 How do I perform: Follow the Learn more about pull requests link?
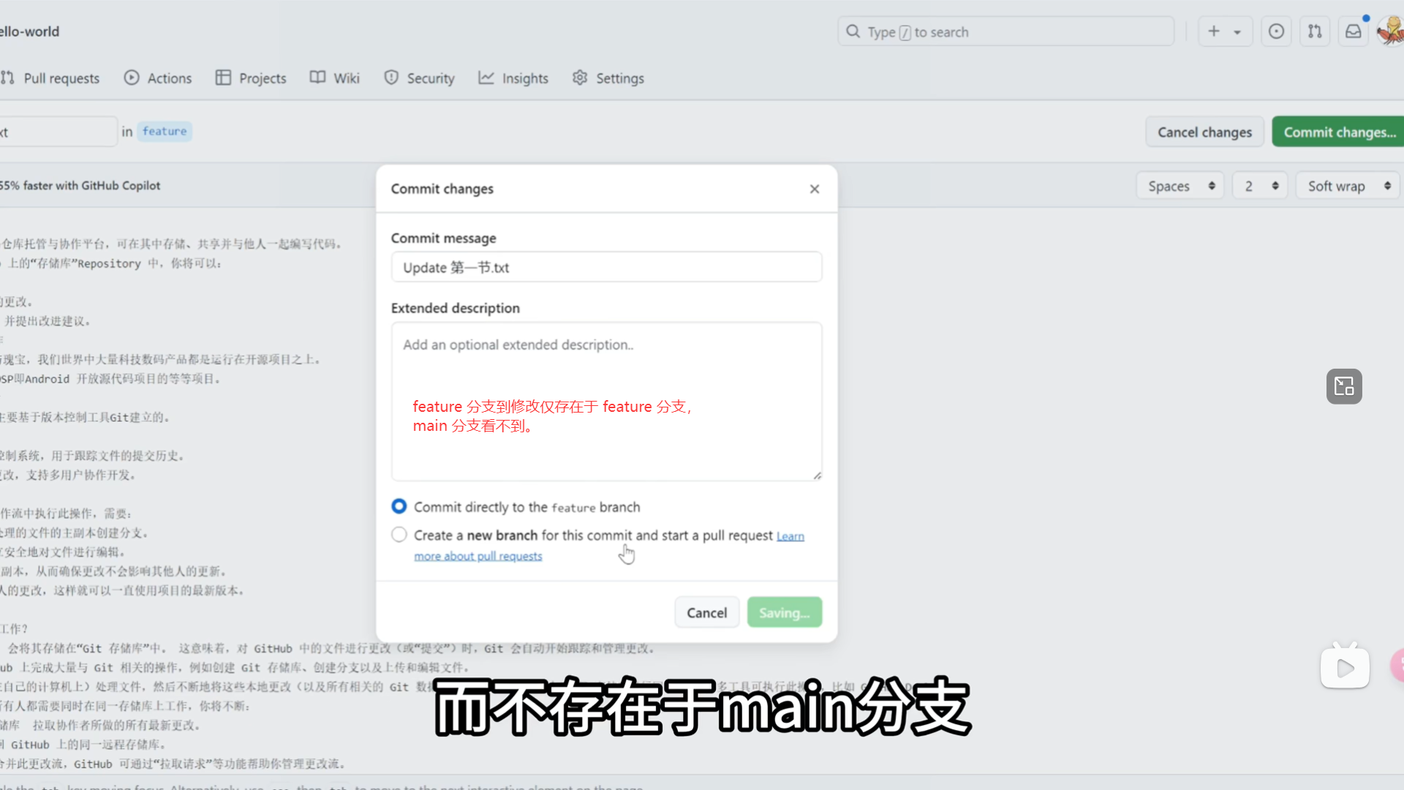click(478, 556)
